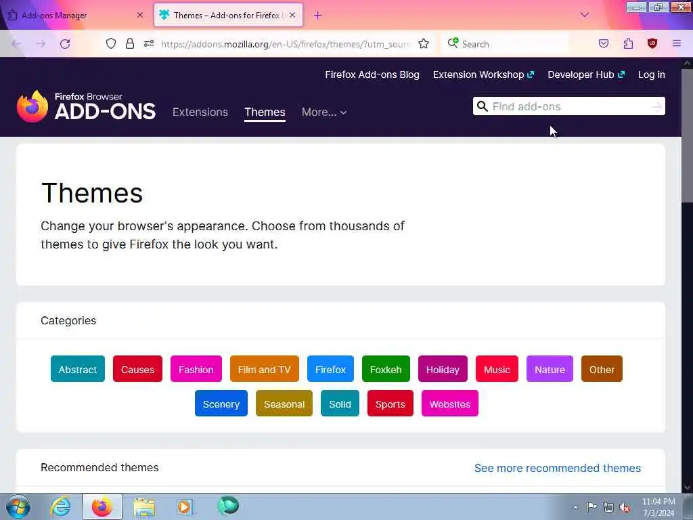Open the Film and TV category
This screenshot has height=520, width=693.
[265, 369]
